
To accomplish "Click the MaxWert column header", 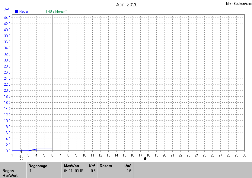I will pyautogui.click(x=72, y=166).
